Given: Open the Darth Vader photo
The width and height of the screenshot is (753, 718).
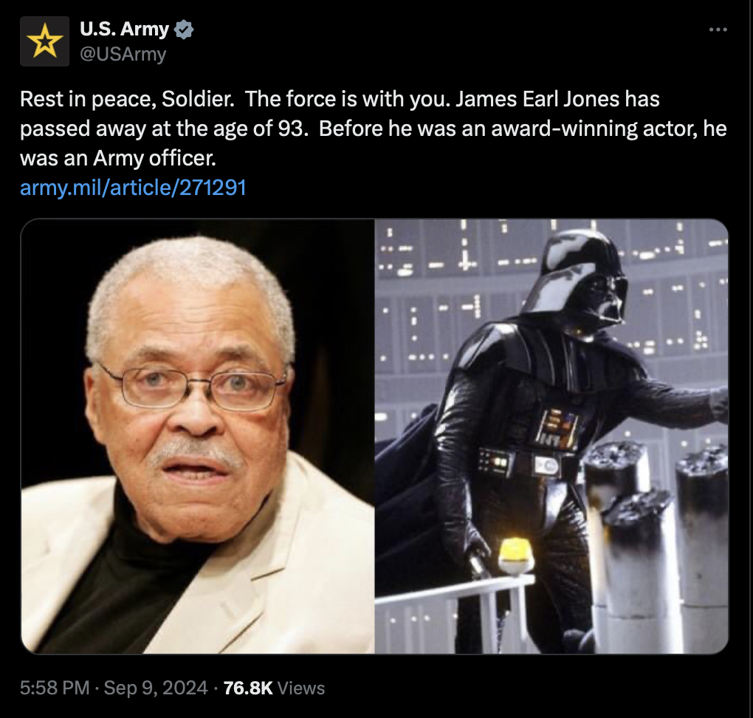Looking at the screenshot, I should click(x=551, y=437).
